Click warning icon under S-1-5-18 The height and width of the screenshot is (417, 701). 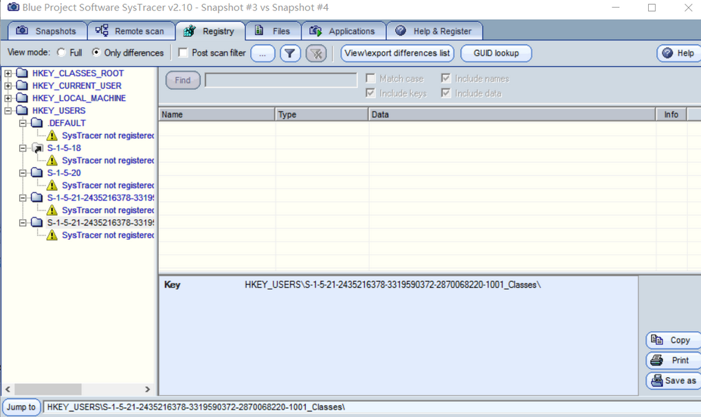[x=52, y=160]
